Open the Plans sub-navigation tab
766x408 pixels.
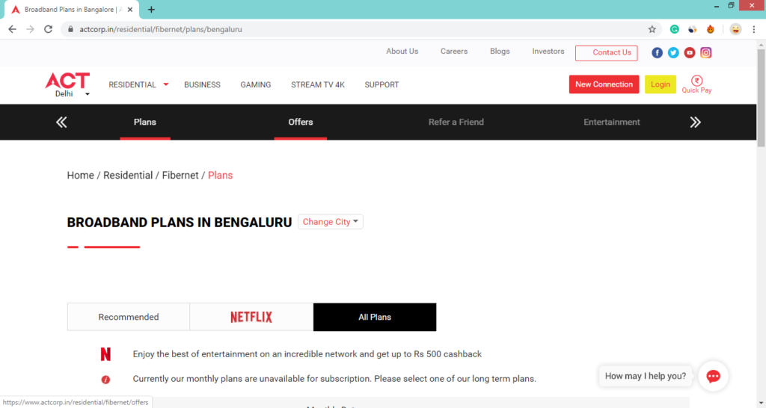[145, 122]
